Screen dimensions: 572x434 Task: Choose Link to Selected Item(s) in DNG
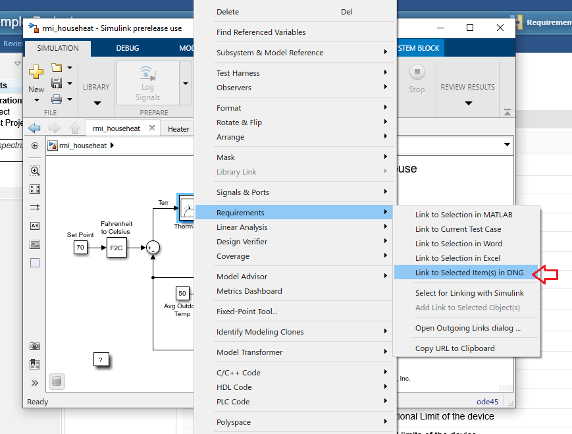pyautogui.click(x=466, y=273)
